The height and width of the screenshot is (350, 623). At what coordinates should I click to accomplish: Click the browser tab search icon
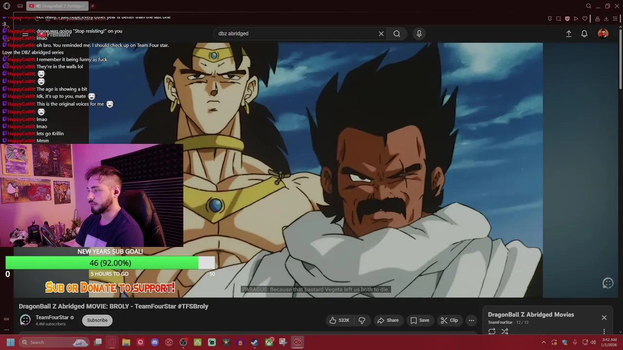pyautogui.click(x=588, y=6)
